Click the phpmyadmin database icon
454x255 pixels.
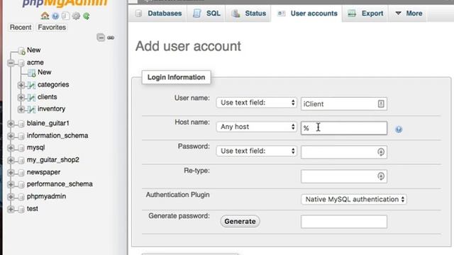coord(21,197)
